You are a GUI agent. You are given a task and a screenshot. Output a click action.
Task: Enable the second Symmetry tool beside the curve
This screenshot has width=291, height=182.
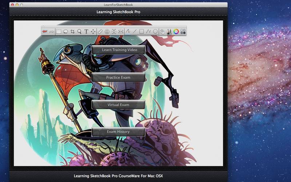(121, 32)
